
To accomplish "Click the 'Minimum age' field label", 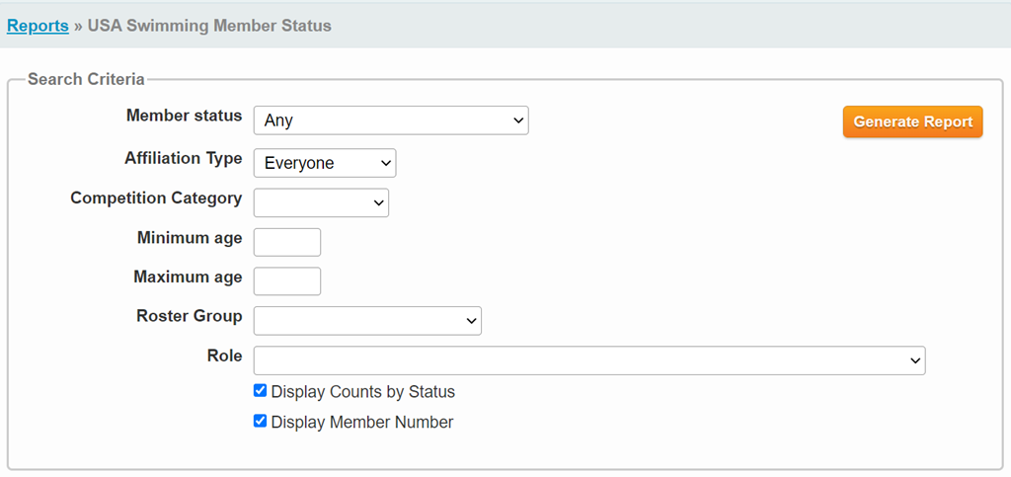I will pyautogui.click(x=190, y=237).
